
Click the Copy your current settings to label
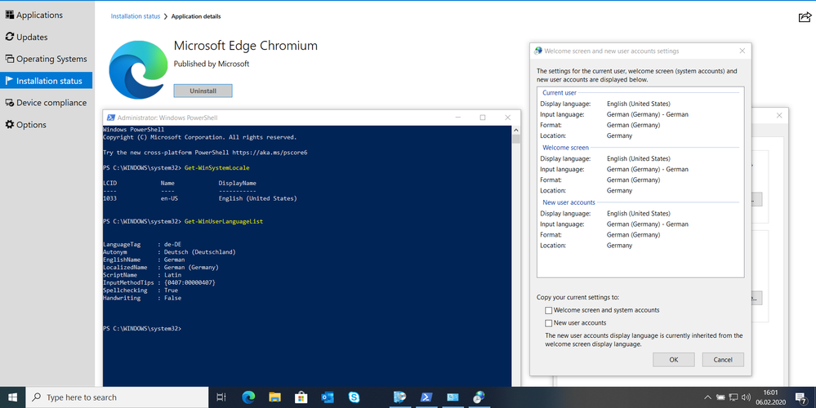(577, 297)
